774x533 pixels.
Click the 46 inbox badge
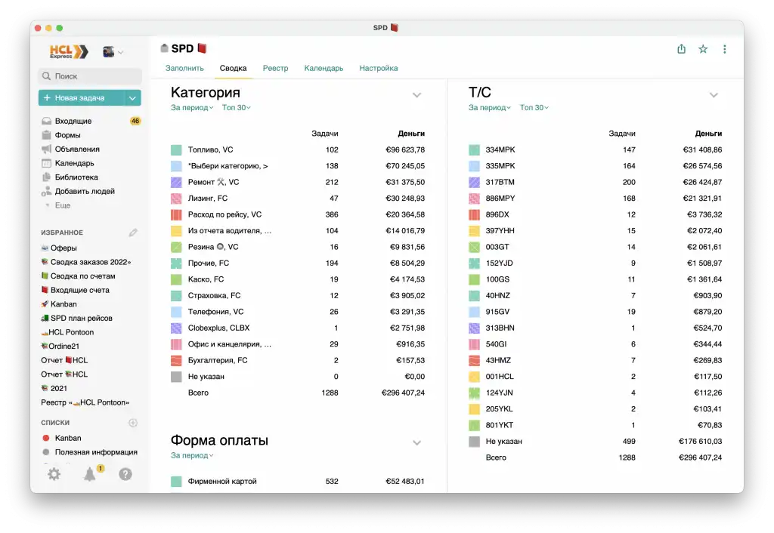pyautogui.click(x=135, y=121)
